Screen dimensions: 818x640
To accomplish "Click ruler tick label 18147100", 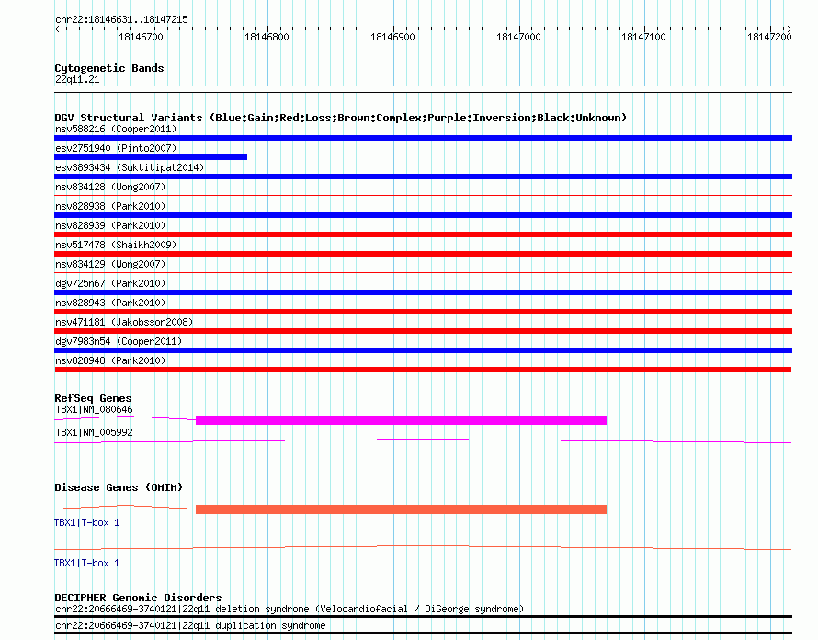I will (643, 37).
